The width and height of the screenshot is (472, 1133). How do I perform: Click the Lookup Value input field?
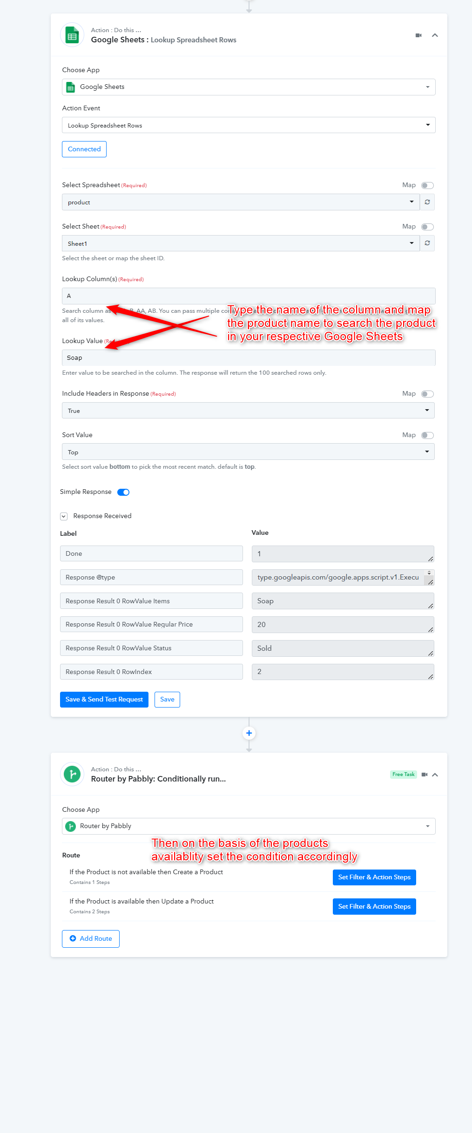tap(249, 358)
